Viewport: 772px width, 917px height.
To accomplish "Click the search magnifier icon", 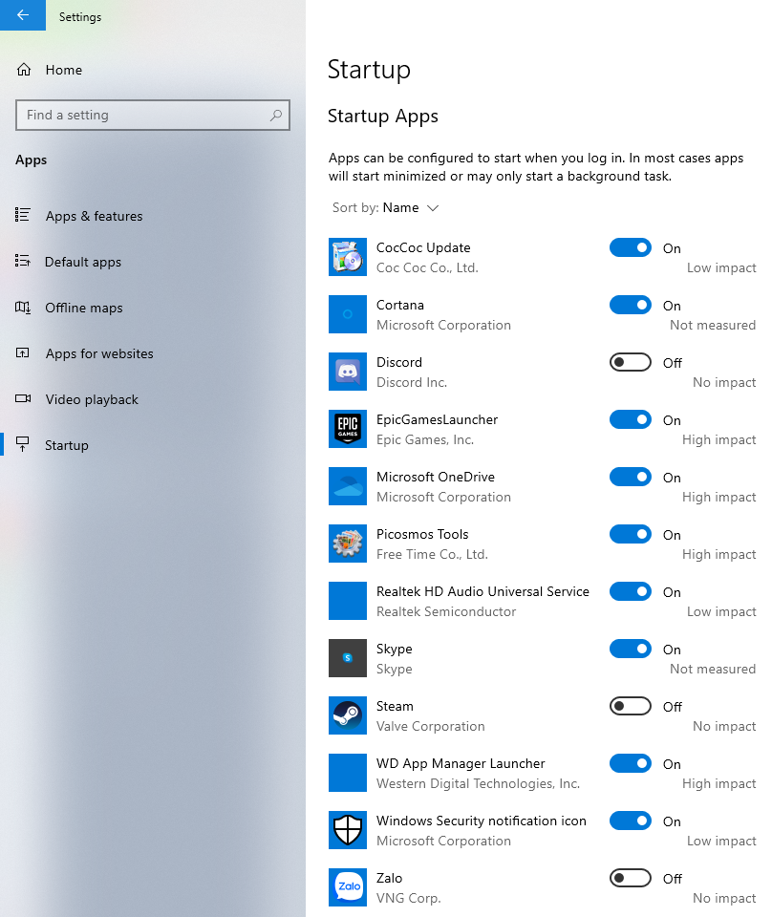I will click(x=276, y=116).
